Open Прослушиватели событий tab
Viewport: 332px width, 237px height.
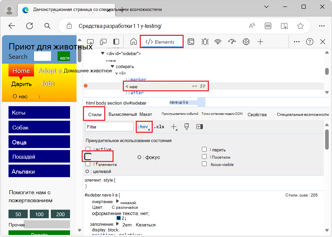click(180, 114)
